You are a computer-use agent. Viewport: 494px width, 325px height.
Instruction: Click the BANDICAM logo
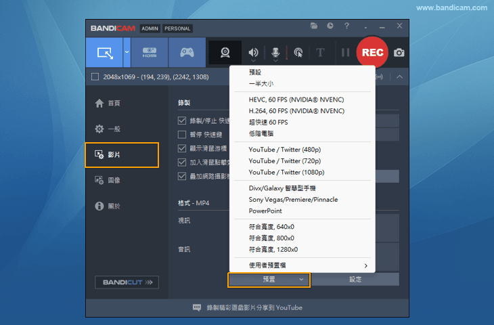tap(113, 28)
